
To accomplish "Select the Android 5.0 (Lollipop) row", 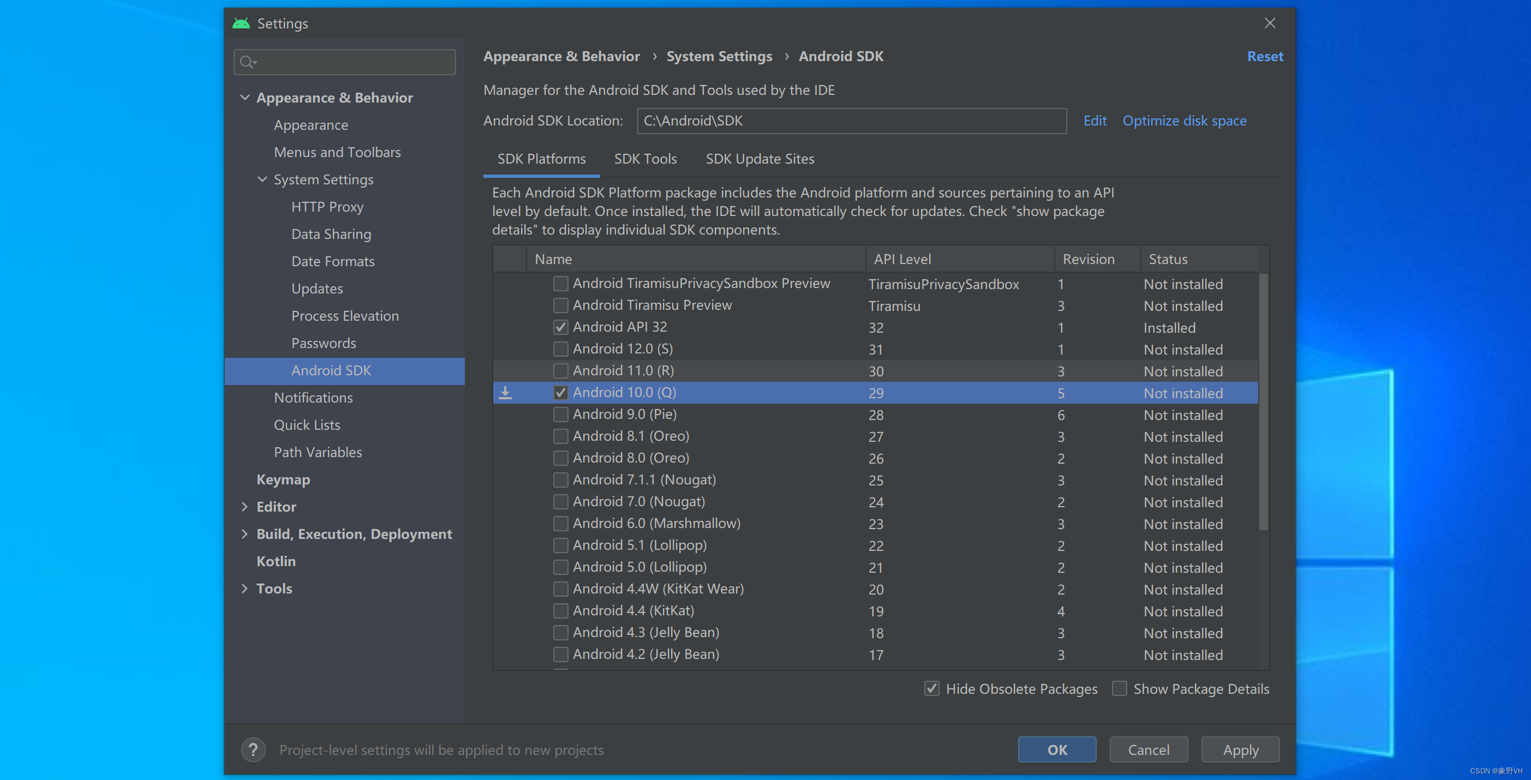I will 876,567.
